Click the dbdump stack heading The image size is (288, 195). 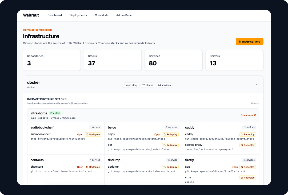tap(114, 160)
